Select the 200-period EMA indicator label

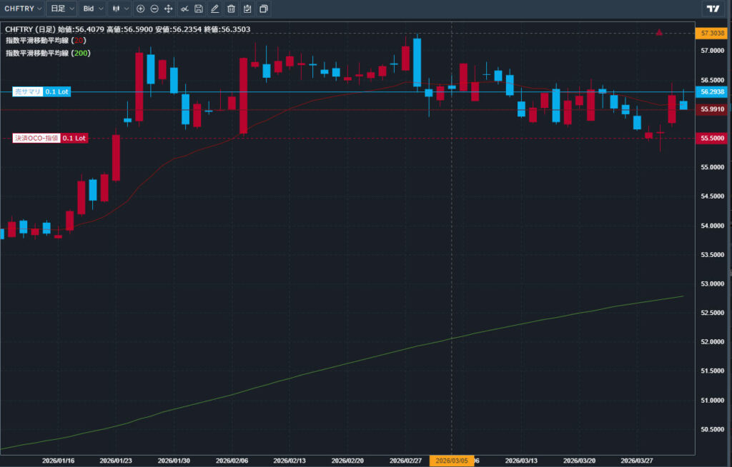[x=46, y=53]
